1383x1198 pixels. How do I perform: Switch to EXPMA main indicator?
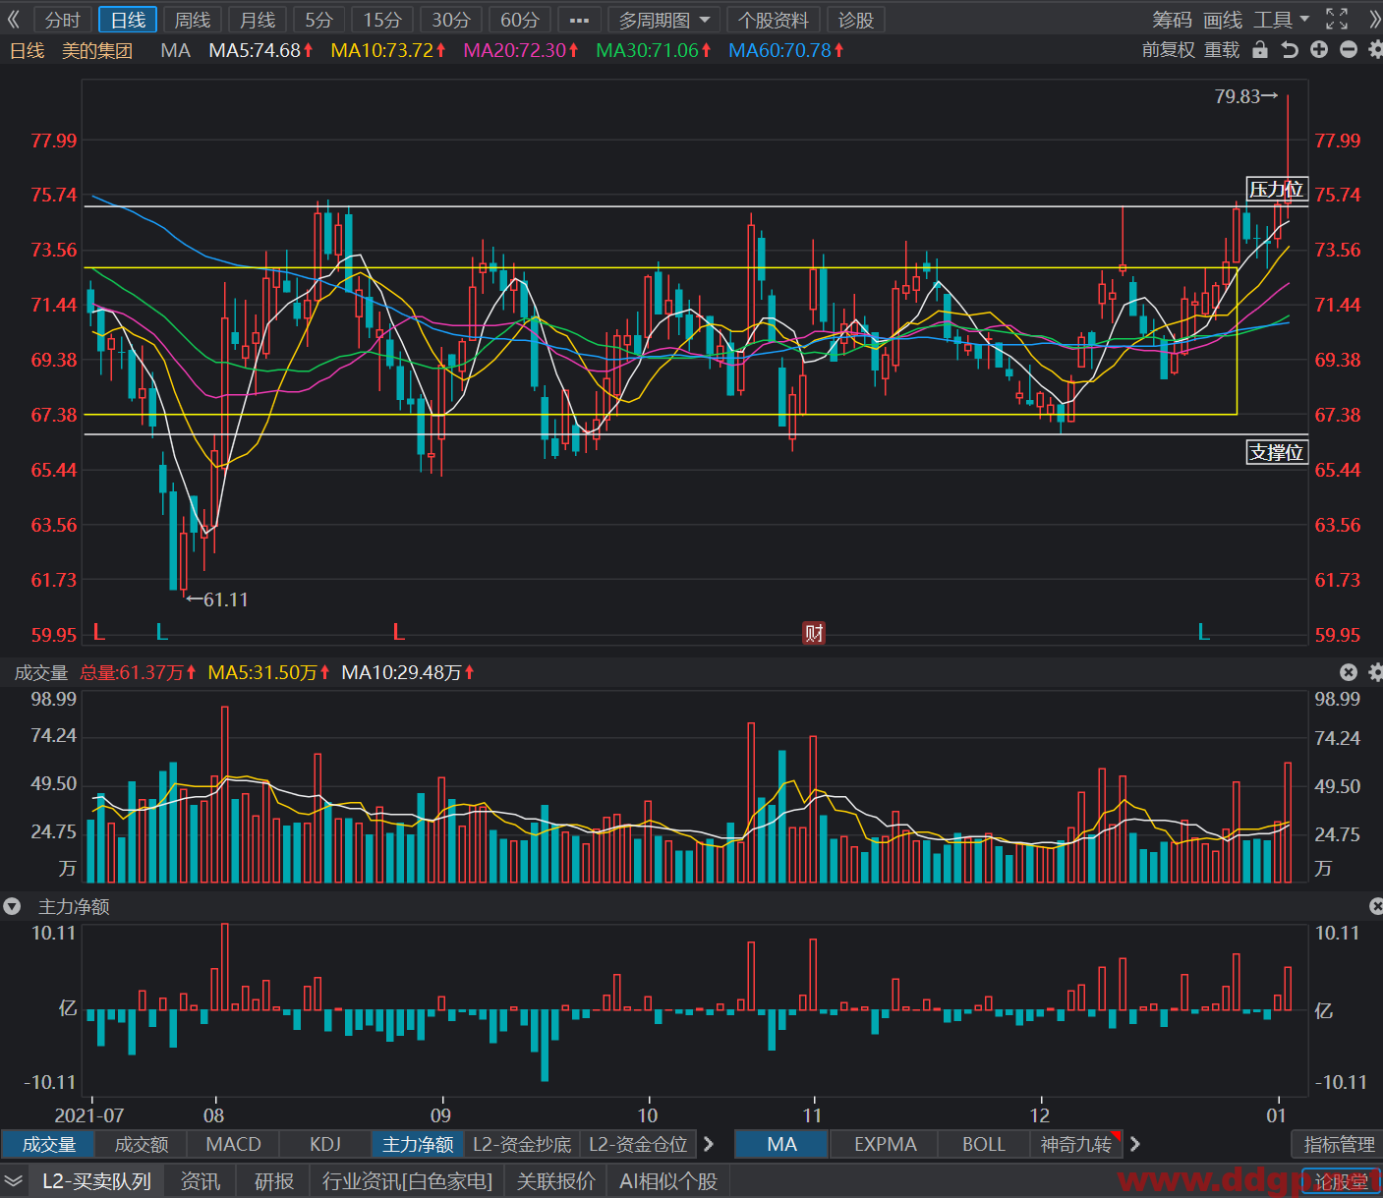(x=885, y=1144)
